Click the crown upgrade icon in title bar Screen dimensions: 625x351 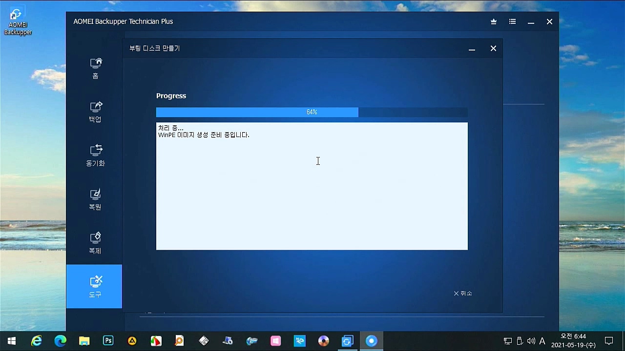(x=494, y=21)
